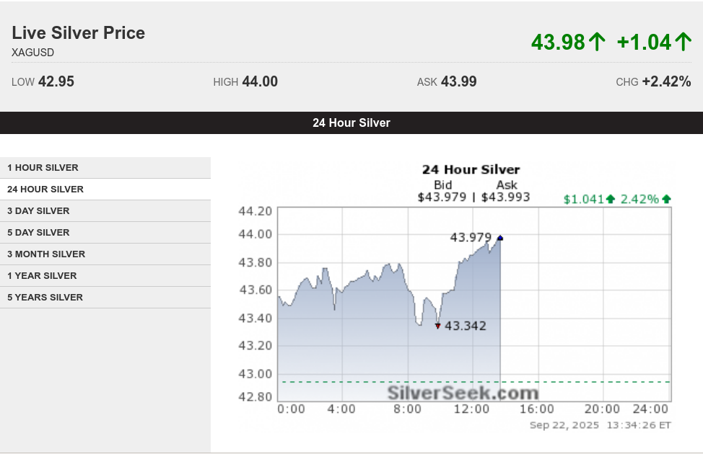
Task: Click the LOW 42.95 value
Action: [x=56, y=81]
